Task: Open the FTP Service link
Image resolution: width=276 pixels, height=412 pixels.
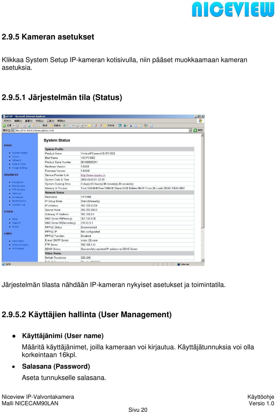Action: pos(18,189)
